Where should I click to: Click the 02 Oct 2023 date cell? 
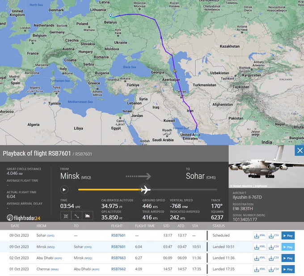pyautogui.click(x=19, y=258)
